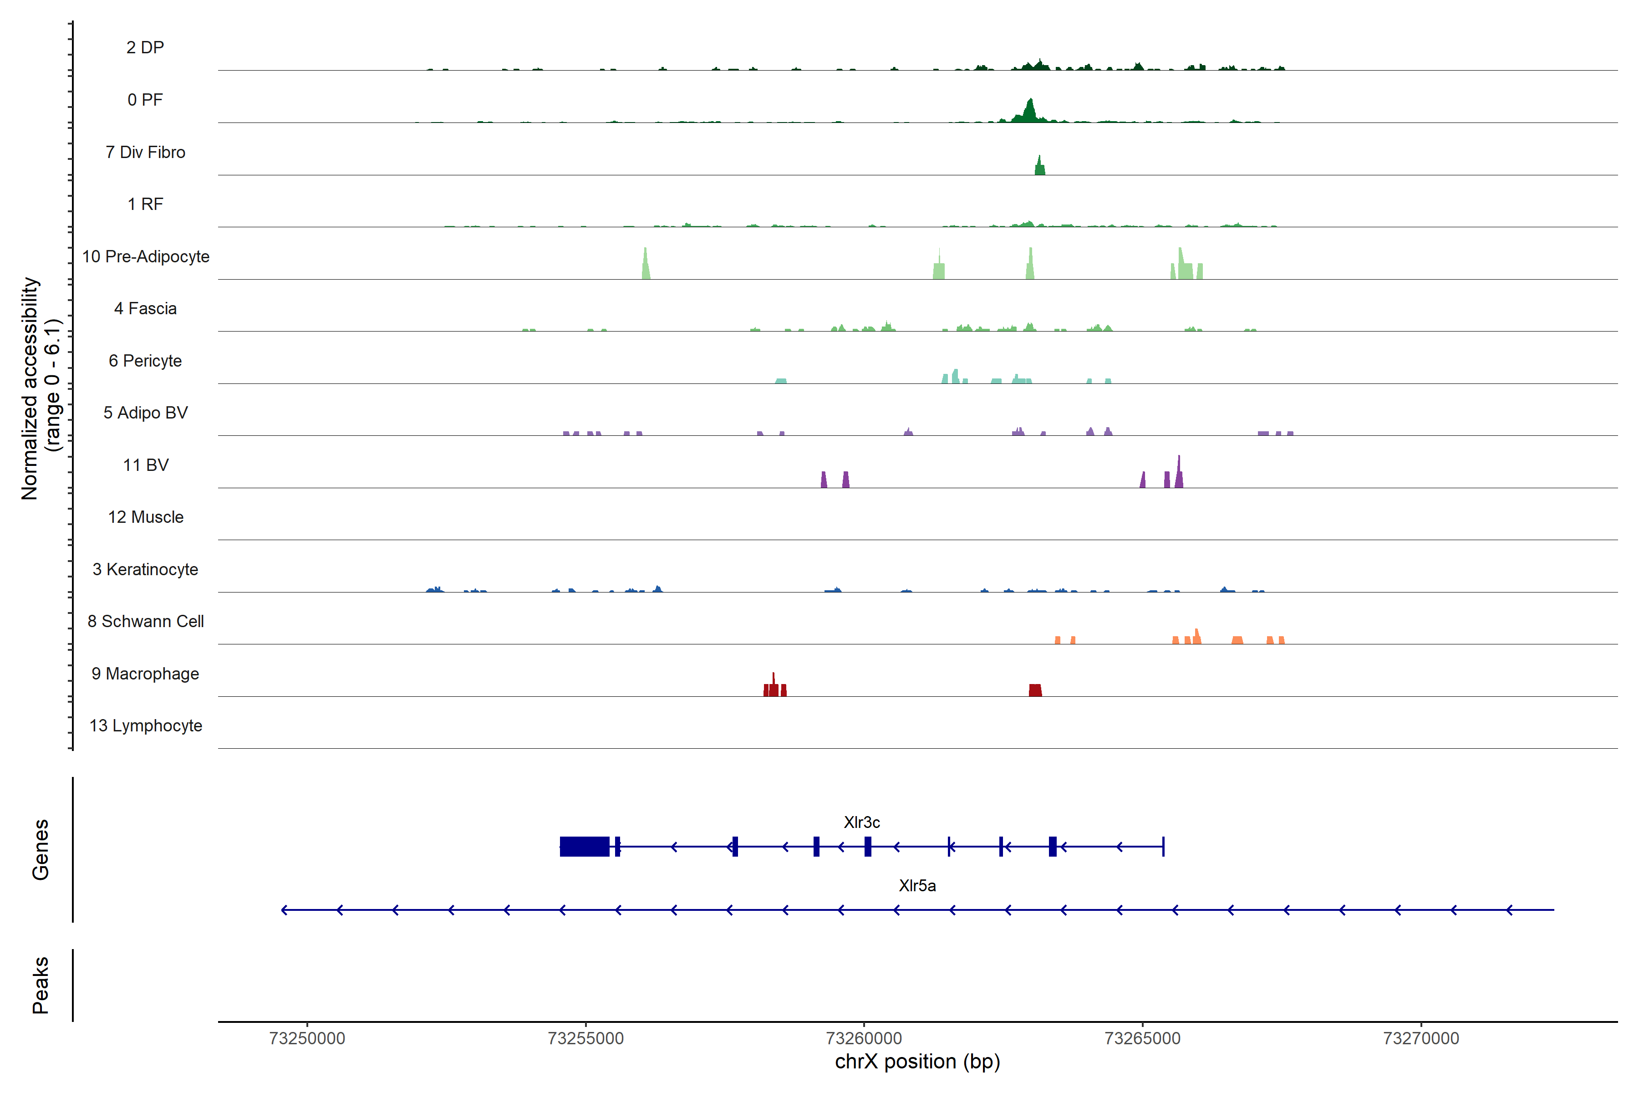Click the 73250000 axis tick label
Screen dimensions: 1639x1093
pos(306,1039)
